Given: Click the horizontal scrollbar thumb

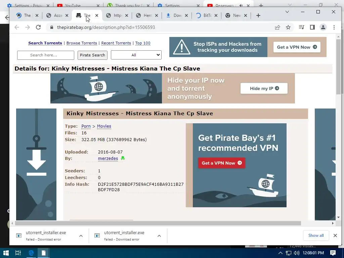Looking at the screenshot, I should tap(158, 223).
